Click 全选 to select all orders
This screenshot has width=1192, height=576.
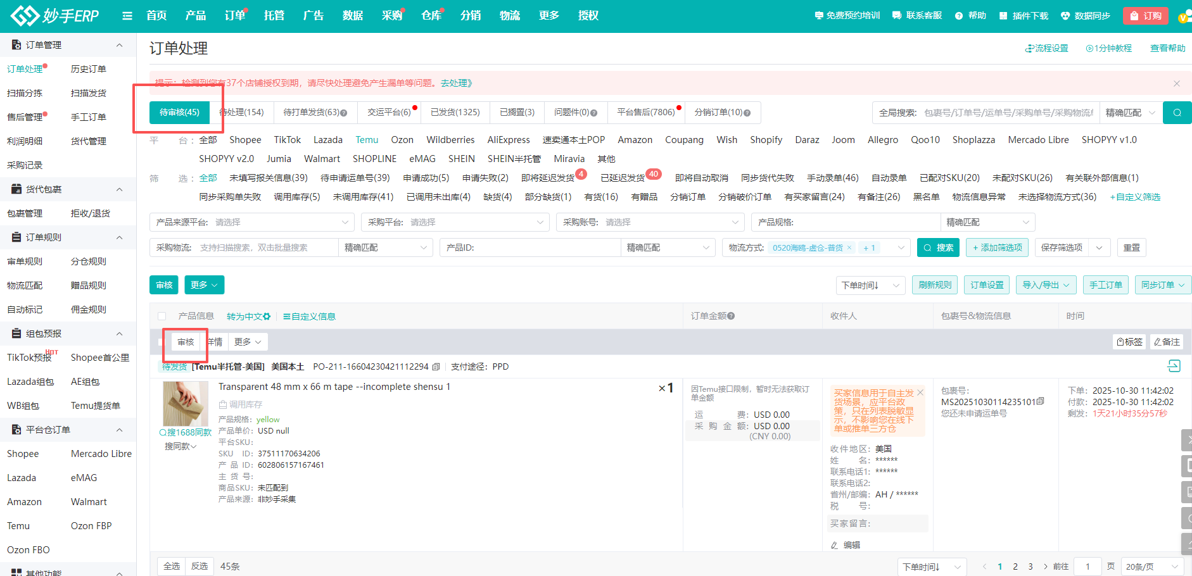pyautogui.click(x=172, y=566)
